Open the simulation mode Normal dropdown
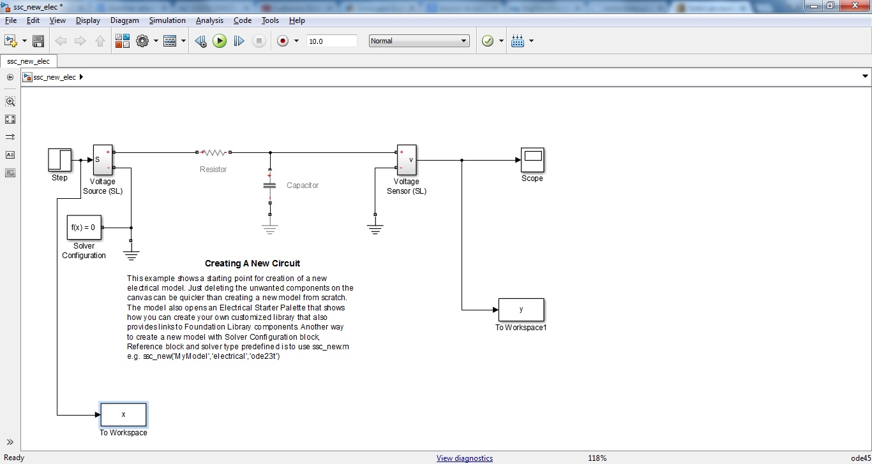Screen dimensions: 872x464 pyautogui.click(x=419, y=41)
